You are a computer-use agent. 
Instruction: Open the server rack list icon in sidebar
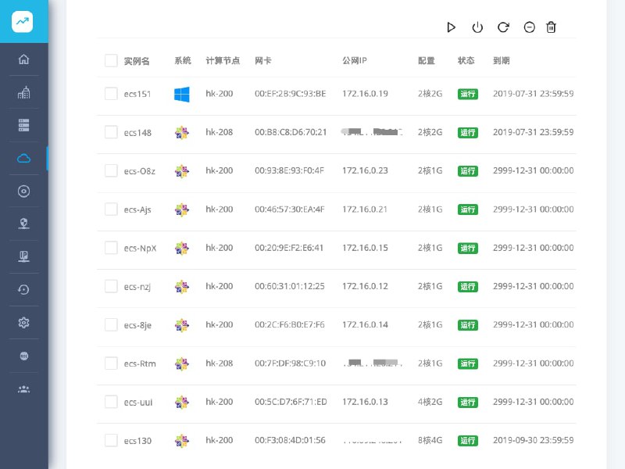[23, 124]
